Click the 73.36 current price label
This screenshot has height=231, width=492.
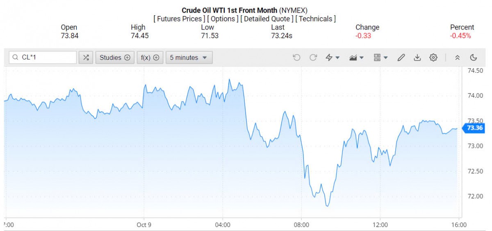pos(474,128)
